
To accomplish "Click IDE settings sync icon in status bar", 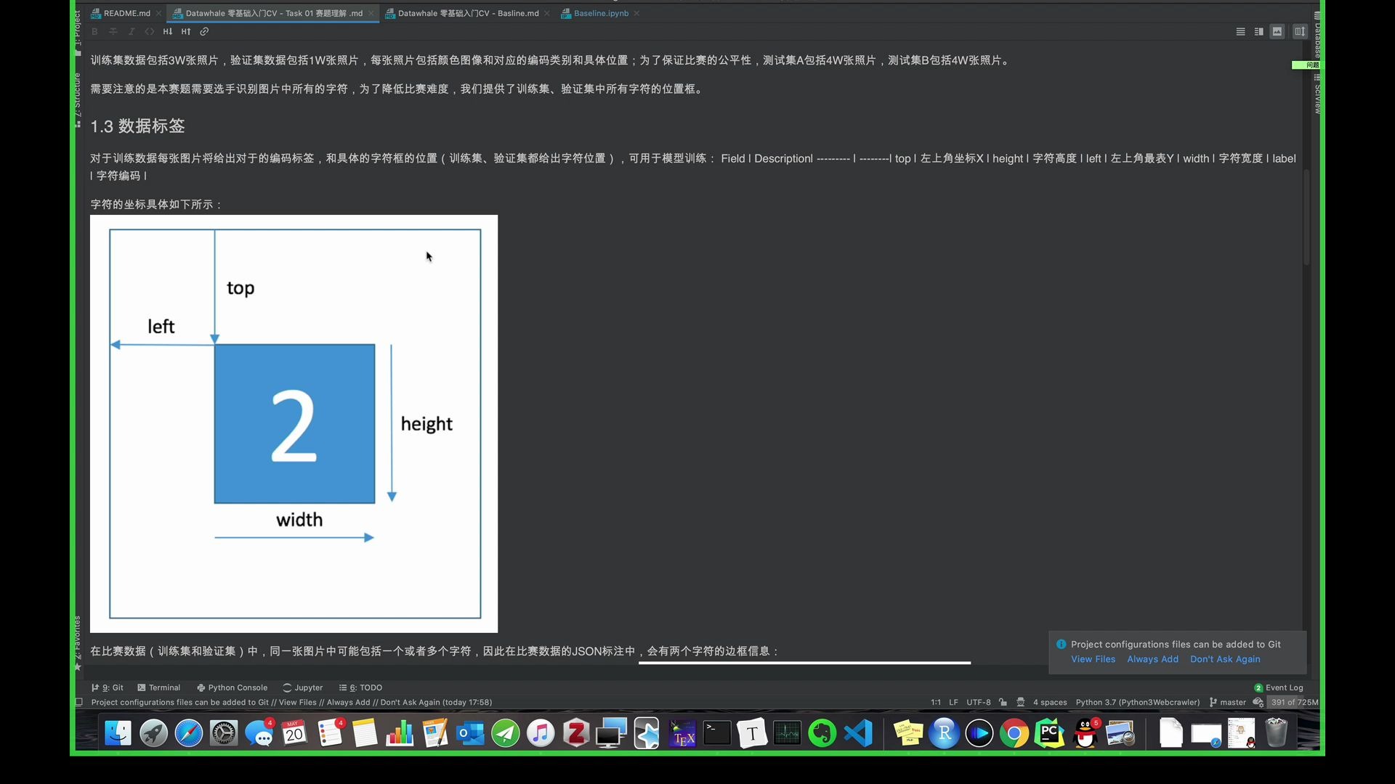I will pos(1258,702).
